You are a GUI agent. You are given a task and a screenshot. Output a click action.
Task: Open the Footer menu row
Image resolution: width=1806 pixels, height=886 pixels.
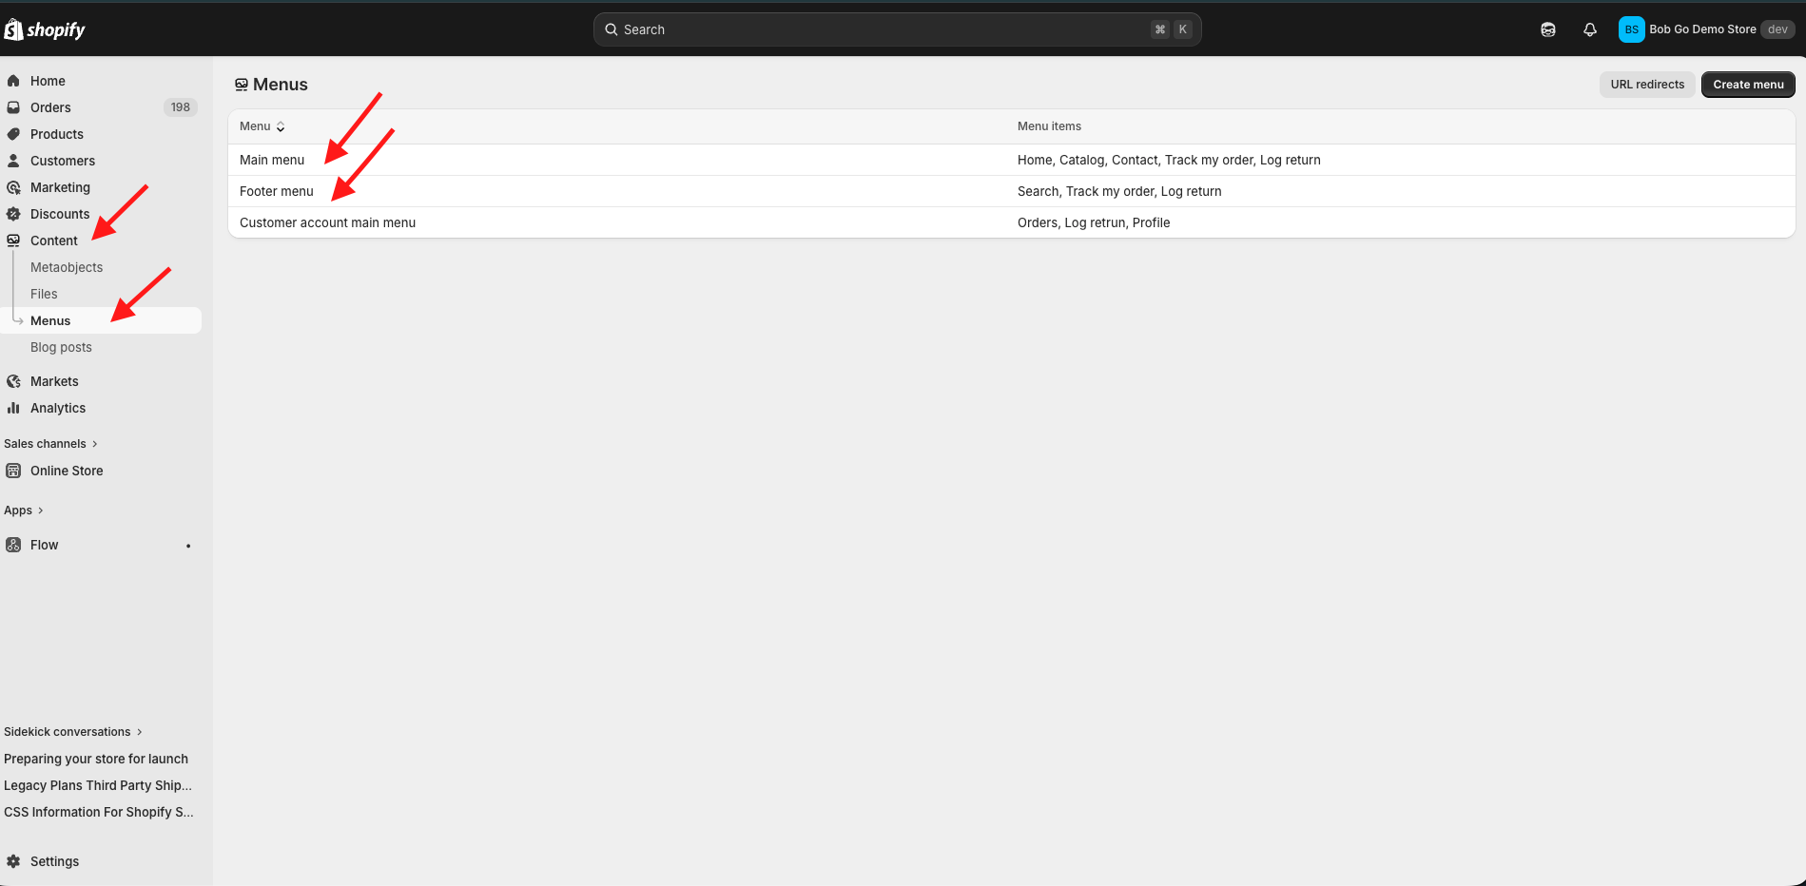(x=277, y=191)
